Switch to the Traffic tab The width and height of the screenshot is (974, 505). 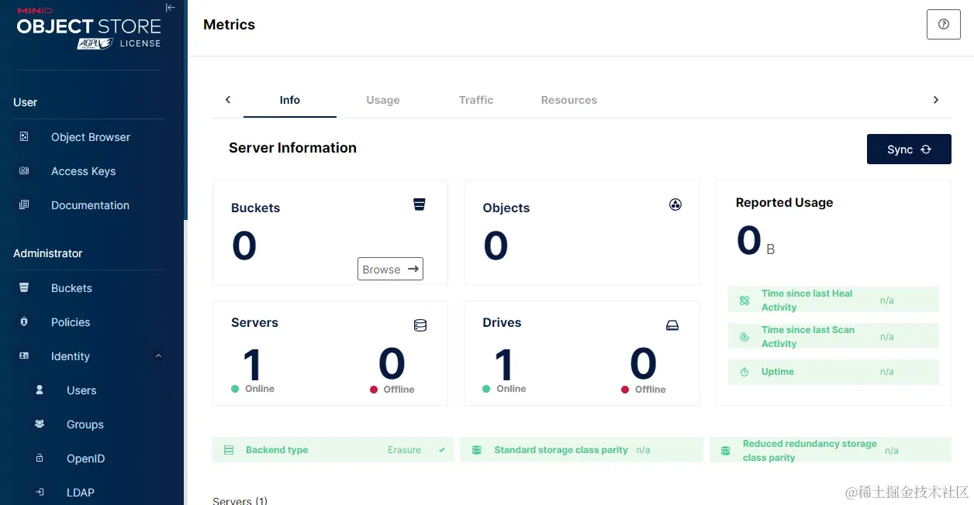click(x=476, y=100)
